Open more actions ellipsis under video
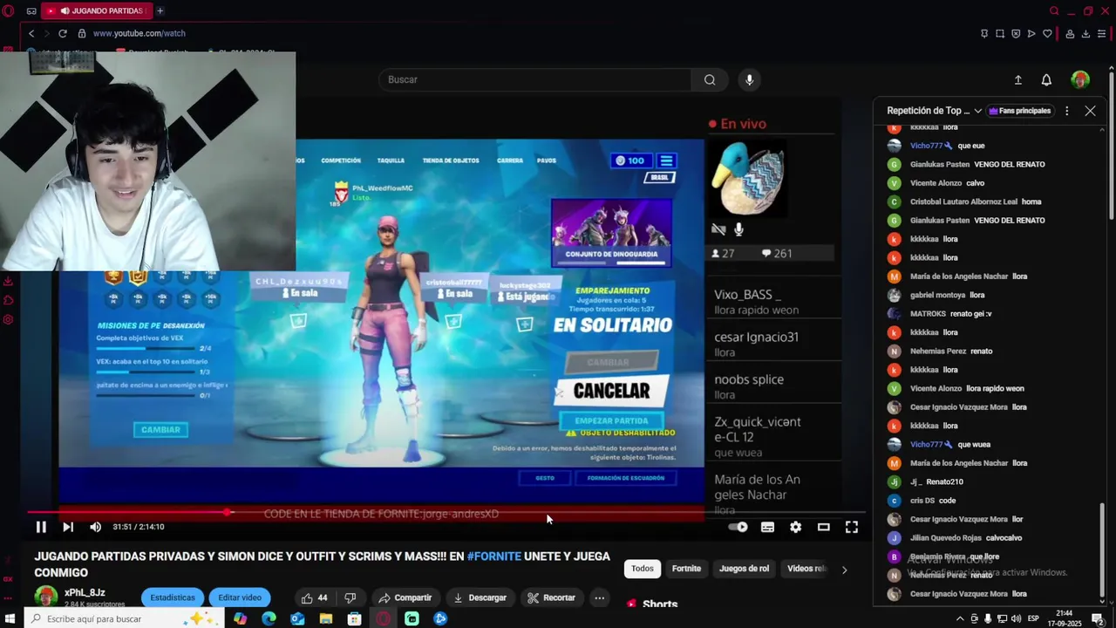This screenshot has height=628, width=1116. pos(599,597)
